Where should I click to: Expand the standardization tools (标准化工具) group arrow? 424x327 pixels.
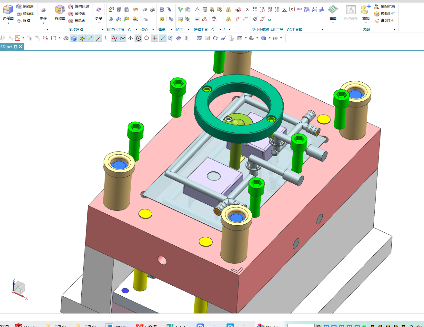pyautogui.click(x=136, y=30)
